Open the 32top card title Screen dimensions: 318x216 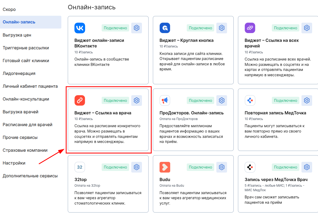point(81,179)
